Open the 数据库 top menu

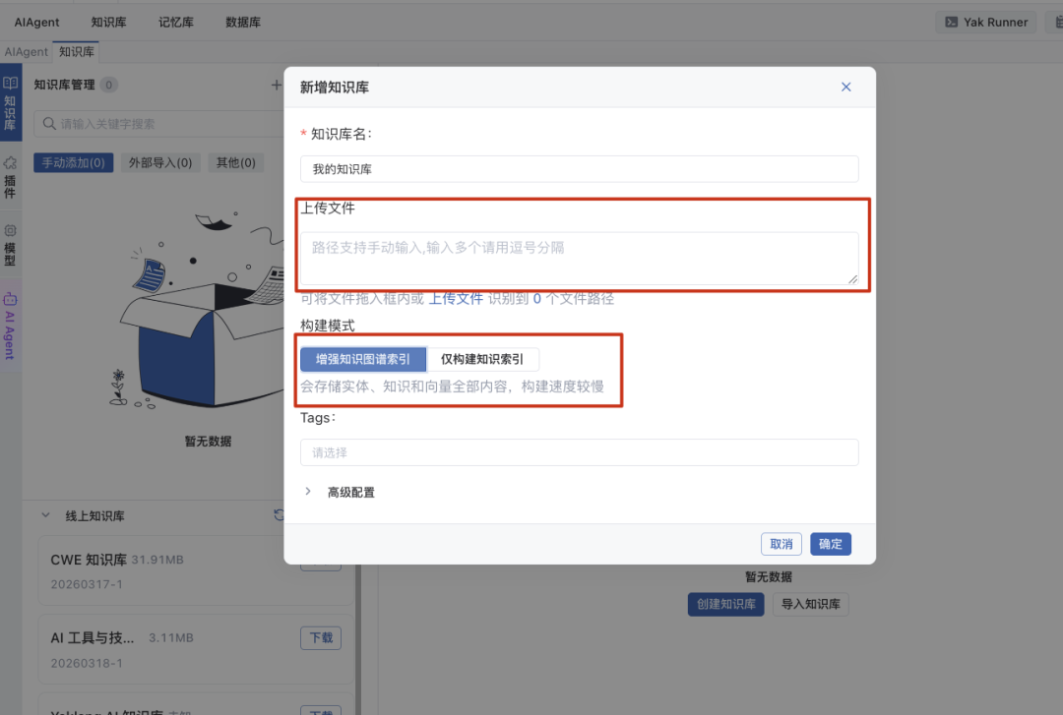(x=243, y=23)
